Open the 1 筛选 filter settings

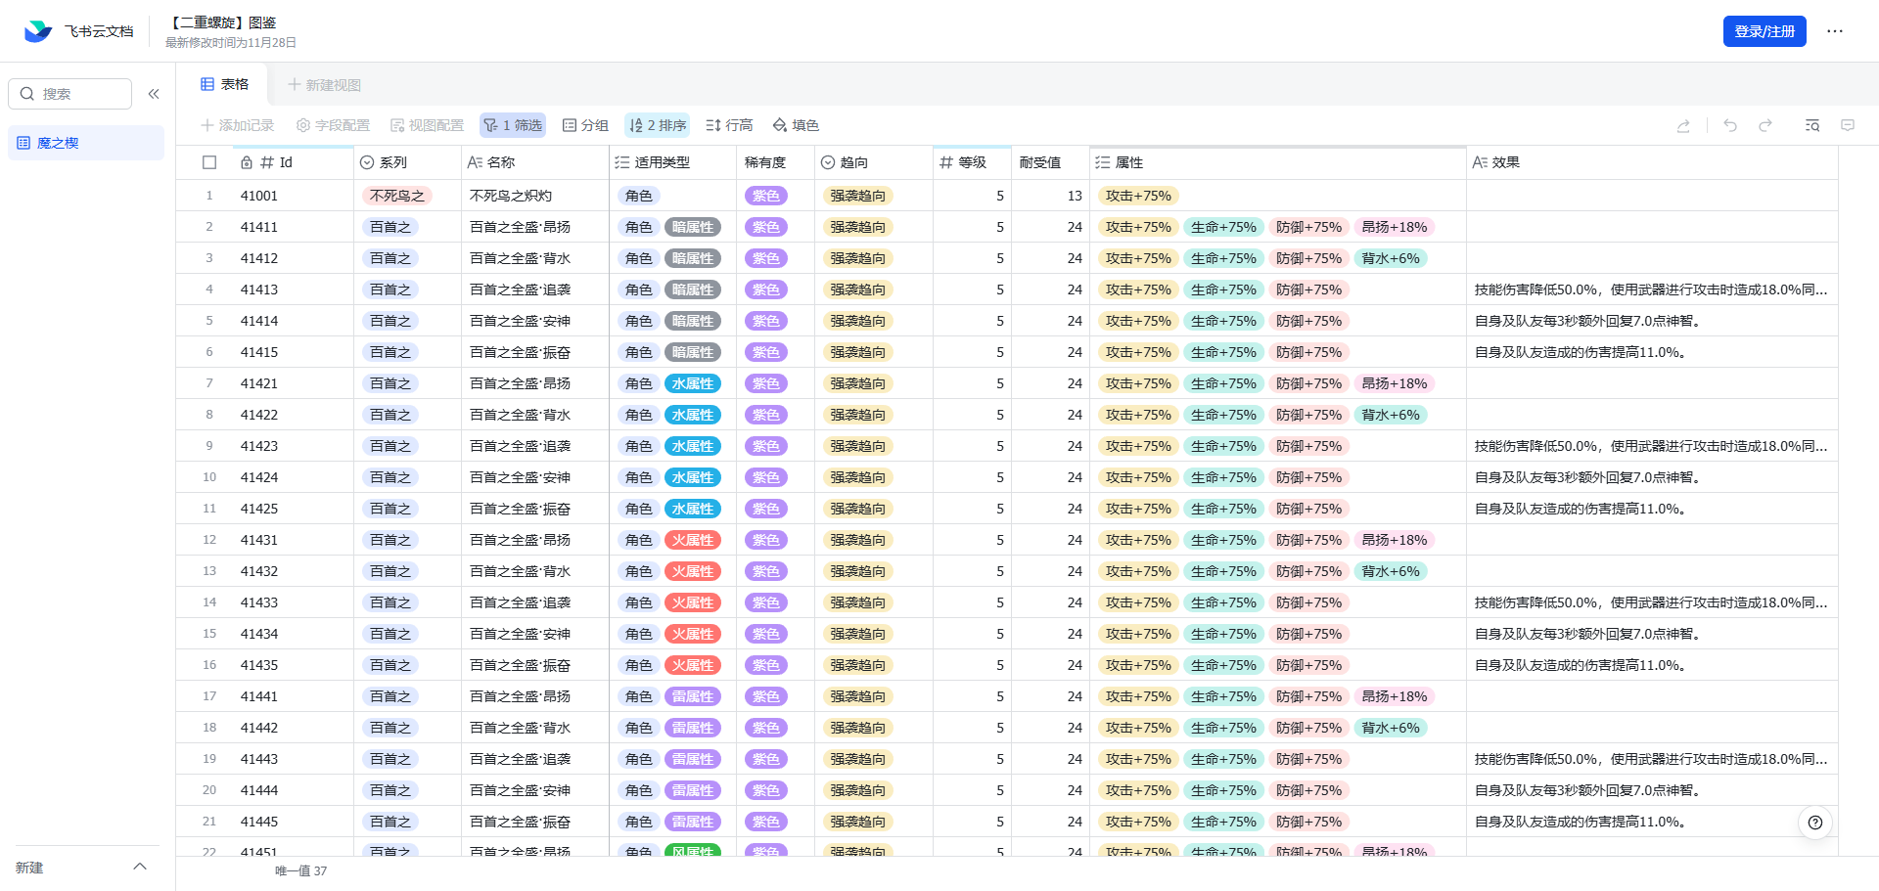click(513, 125)
